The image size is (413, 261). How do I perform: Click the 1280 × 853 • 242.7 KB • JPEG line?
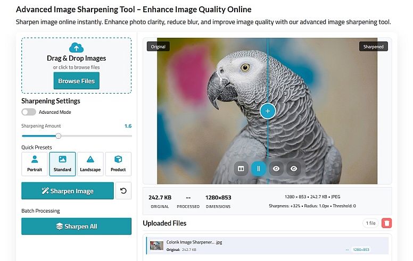tap(312, 197)
